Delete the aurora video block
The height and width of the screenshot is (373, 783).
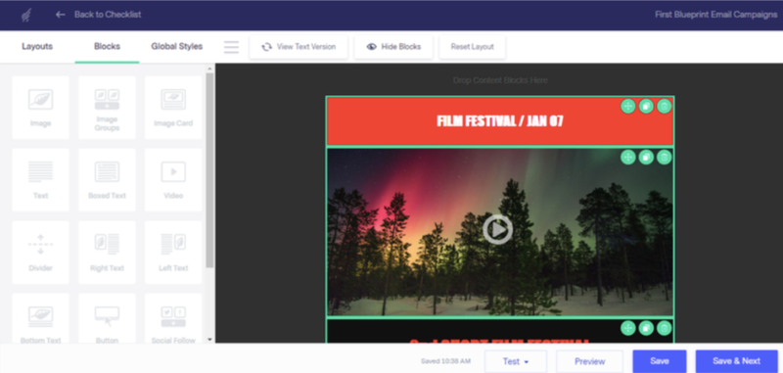click(664, 158)
